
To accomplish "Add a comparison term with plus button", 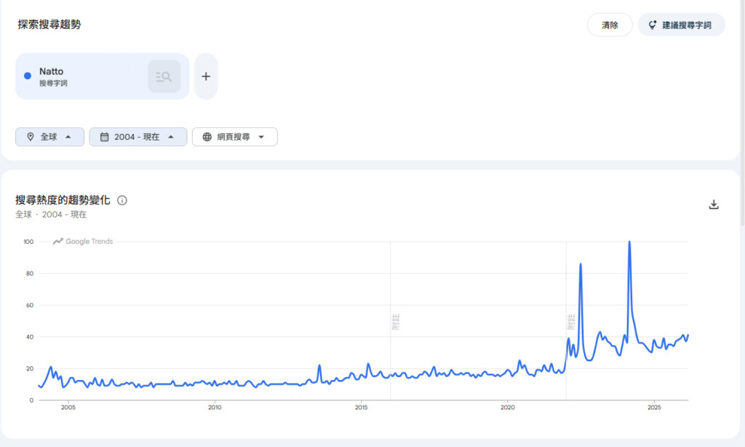I will coord(206,76).
